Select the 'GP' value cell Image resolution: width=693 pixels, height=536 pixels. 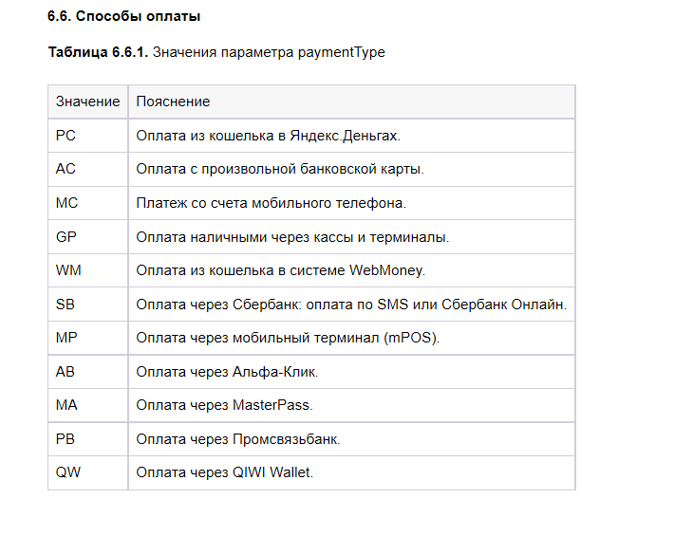(x=66, y=237)
